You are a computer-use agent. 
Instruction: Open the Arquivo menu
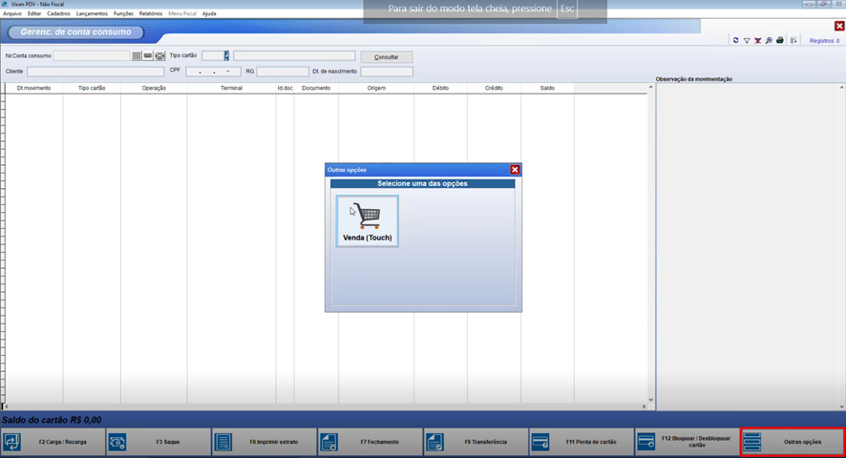[x=12, y=13]
